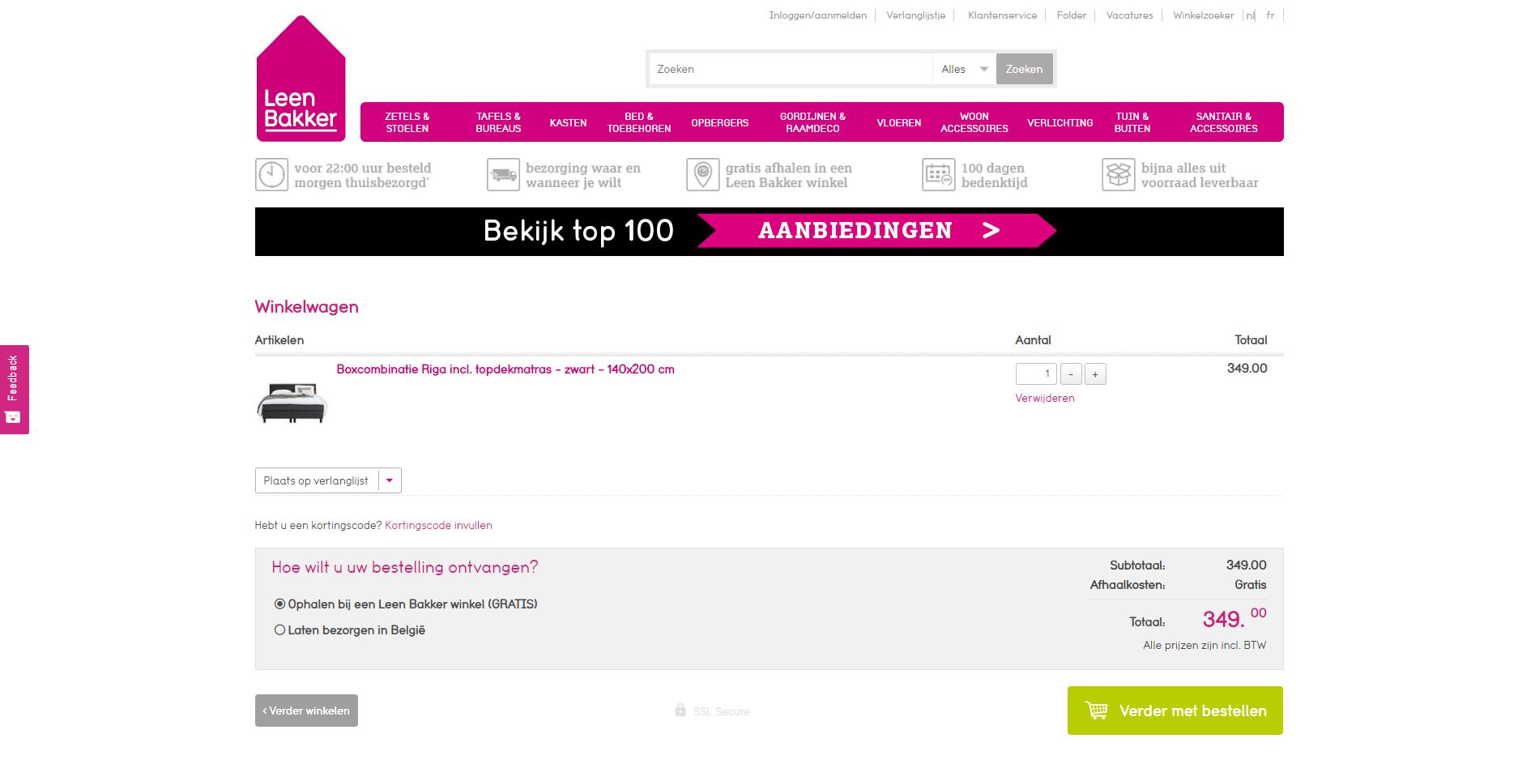The width and height of the screenshot is (1535, 781).
Task: Click the open box stock icon
Action: [1119, 175]
